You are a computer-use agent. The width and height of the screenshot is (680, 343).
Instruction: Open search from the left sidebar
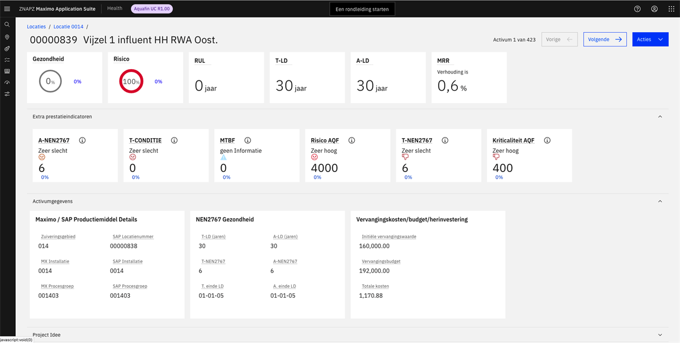pos(7,25)
